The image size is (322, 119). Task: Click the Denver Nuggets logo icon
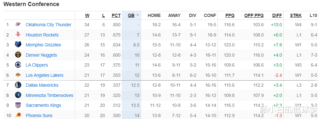[18, 55]
